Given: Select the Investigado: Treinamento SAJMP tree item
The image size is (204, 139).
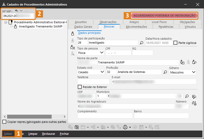Looking at the screenshot, I should click(41, 26).
